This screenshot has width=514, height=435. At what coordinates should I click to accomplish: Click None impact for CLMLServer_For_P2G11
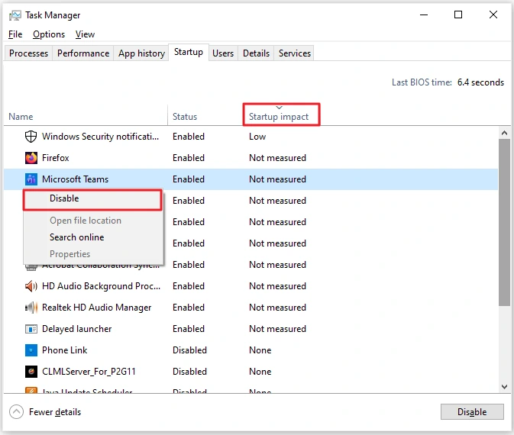tap(260, 372)
